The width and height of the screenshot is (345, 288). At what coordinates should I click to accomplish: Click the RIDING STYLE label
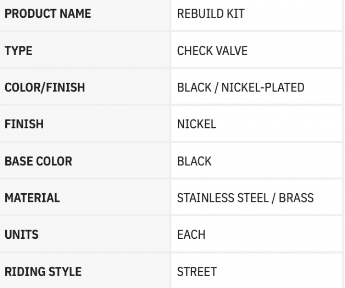click(x=43, y=271)
